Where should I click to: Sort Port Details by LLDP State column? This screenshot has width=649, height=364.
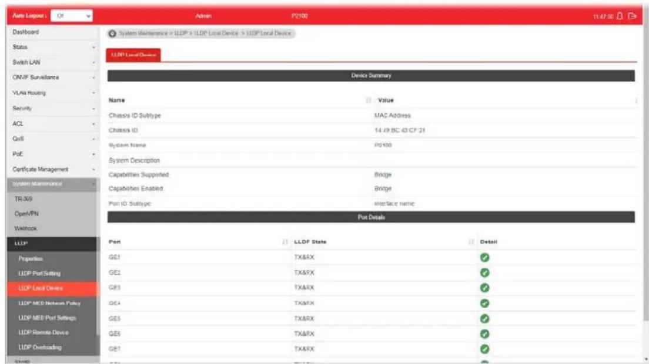pos(471,242)
